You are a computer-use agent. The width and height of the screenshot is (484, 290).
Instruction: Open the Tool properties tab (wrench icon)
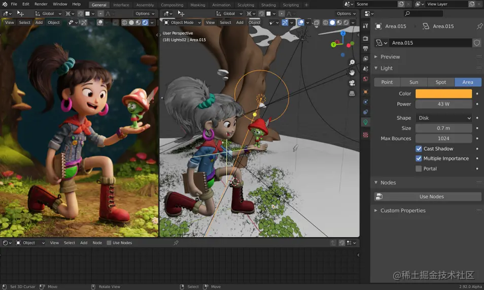(x=365, y=26)
